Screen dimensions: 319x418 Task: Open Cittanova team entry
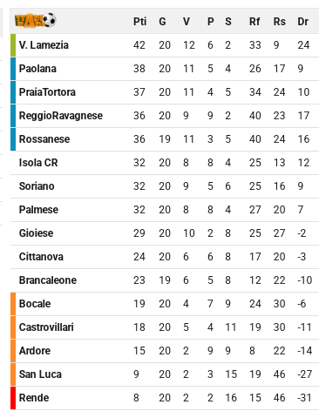pyautogui.click(x=41, y=257)
